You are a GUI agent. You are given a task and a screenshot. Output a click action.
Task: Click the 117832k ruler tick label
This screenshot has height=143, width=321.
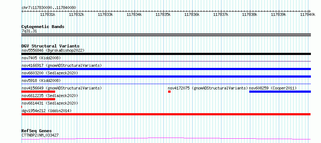pyautogui.click(x=76, y=14)
